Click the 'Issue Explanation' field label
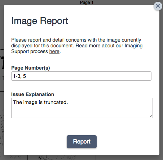 coord(32,94)
